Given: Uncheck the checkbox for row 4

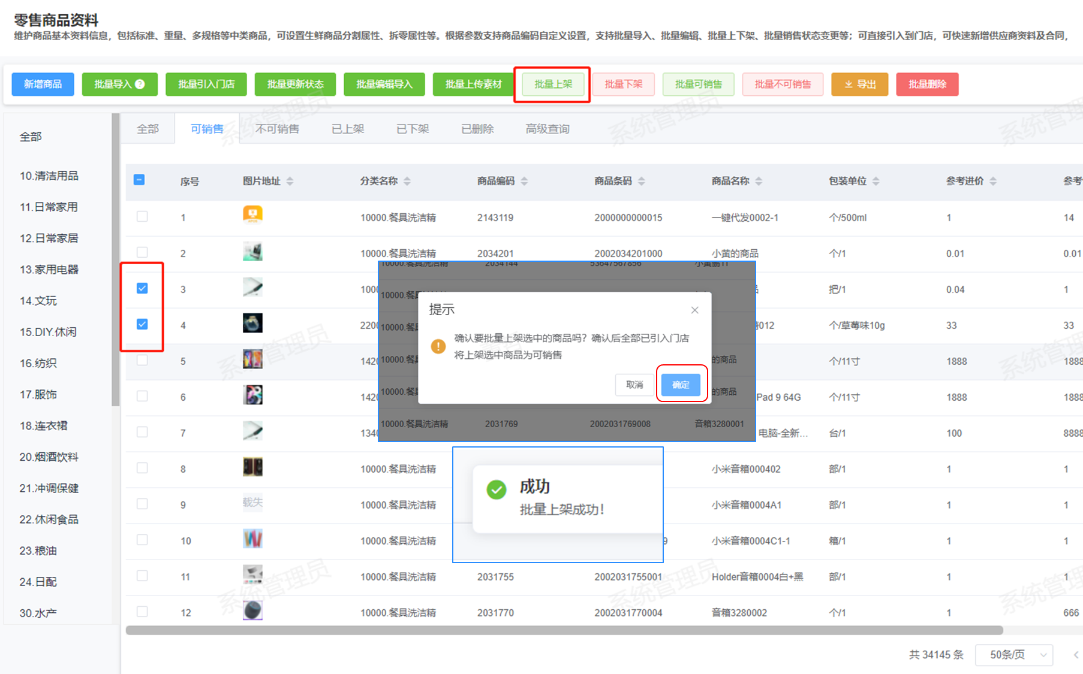Looking at the screenshot, I should [x=142, y=324].
